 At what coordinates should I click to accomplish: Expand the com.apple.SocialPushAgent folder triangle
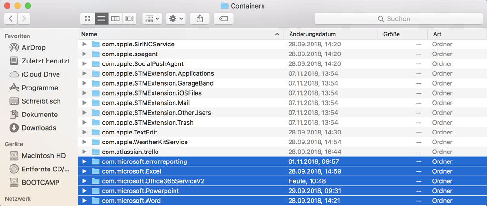tap(84, 64)
